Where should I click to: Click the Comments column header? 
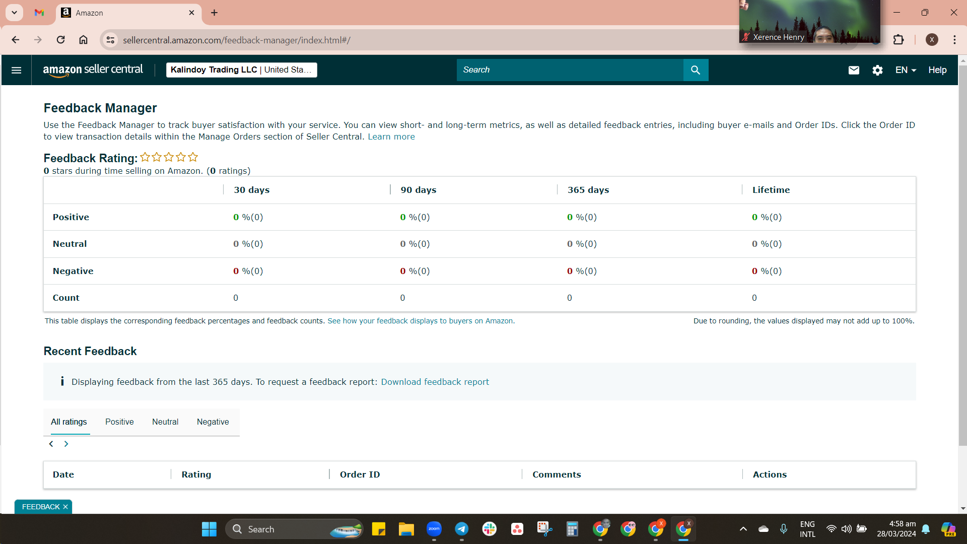(557, 474)
